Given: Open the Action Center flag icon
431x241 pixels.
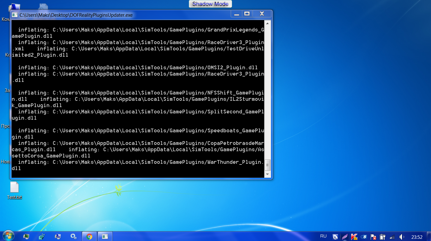Looking at the screenshot, I should pos(373,237).
